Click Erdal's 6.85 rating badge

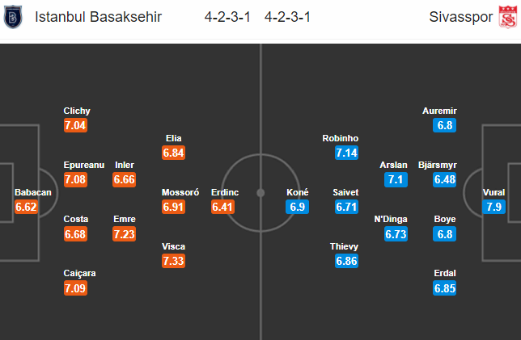(445, 288)
